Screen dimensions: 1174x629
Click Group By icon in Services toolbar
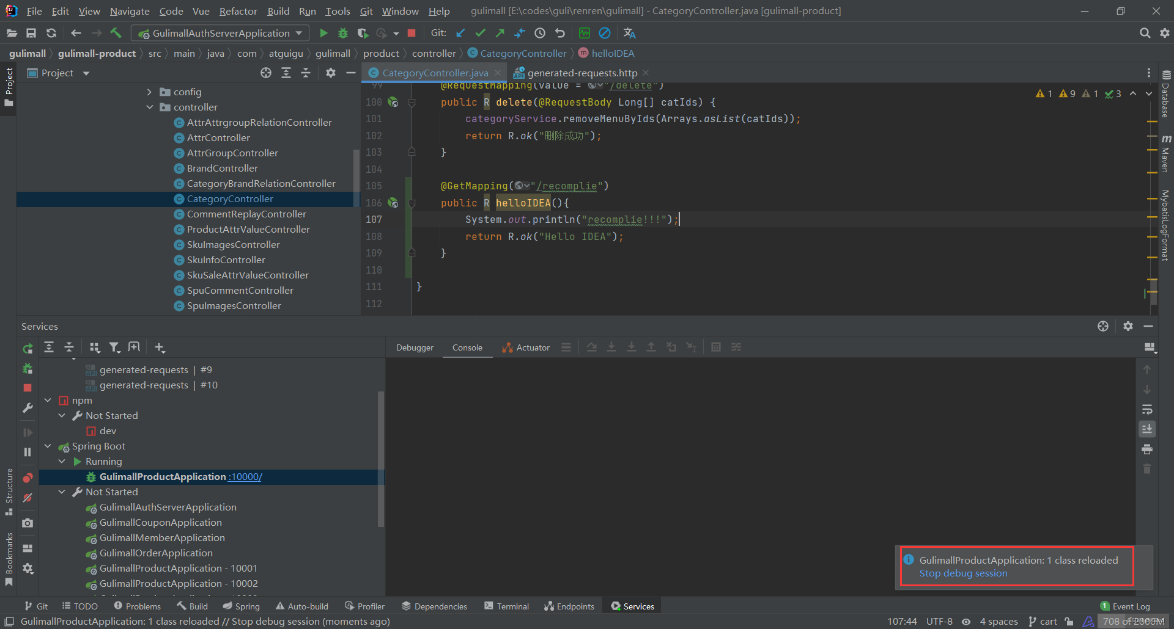(x=94, y=347)
